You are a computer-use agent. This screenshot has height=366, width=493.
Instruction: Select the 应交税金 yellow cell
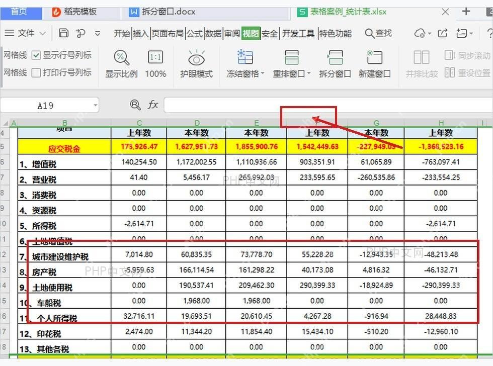coord(64,147)
